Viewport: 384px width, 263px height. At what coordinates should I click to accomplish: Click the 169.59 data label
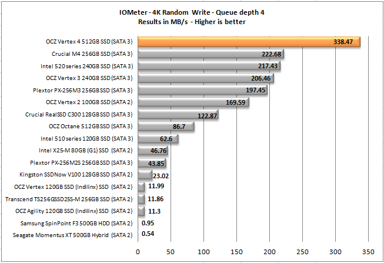click(x=235, y=102)
